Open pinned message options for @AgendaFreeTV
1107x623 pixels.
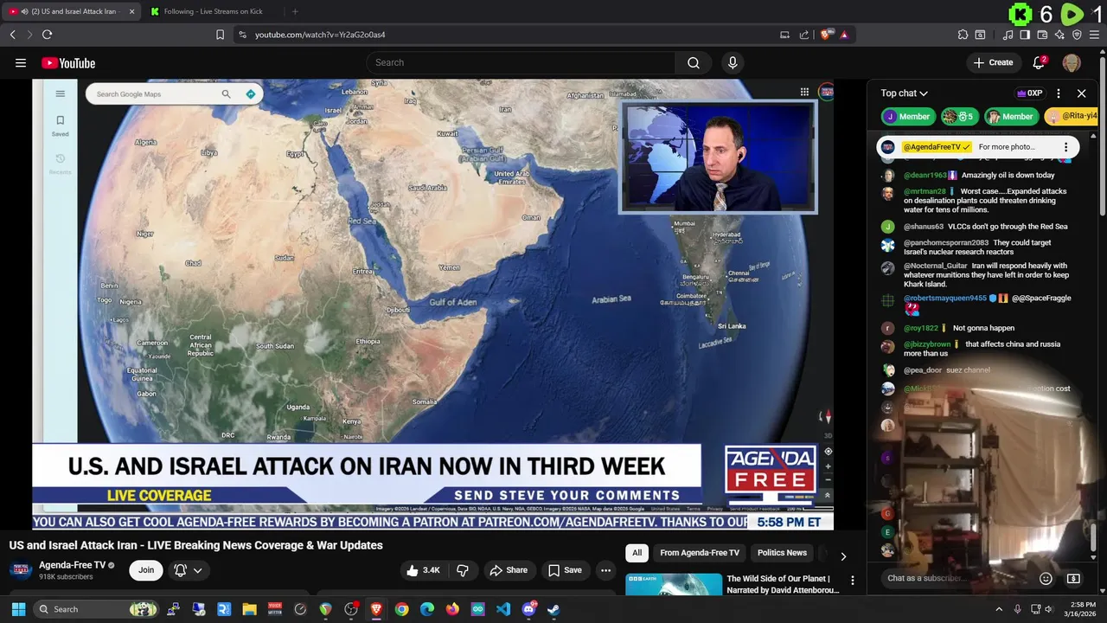(x=1065, y=147)
